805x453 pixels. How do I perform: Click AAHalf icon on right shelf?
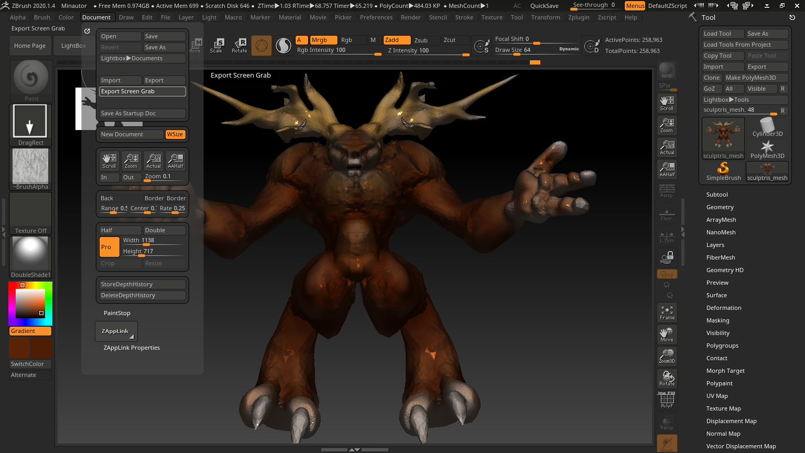pos(667,169)
